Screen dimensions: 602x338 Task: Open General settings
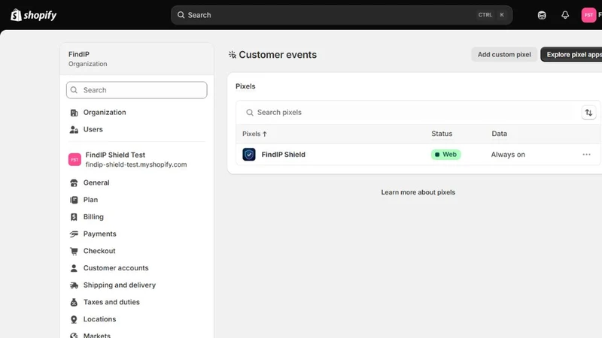96,183
